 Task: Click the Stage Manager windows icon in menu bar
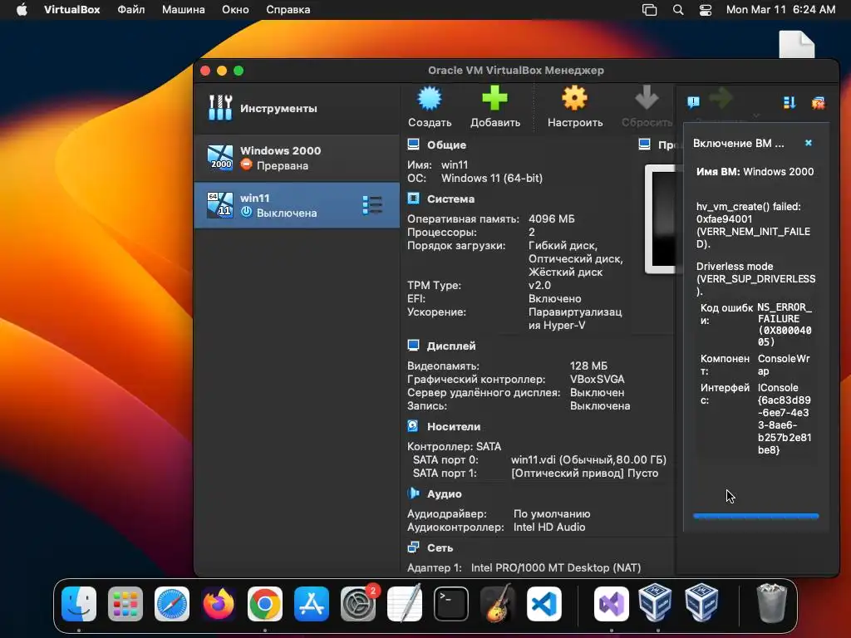point(649,10)
